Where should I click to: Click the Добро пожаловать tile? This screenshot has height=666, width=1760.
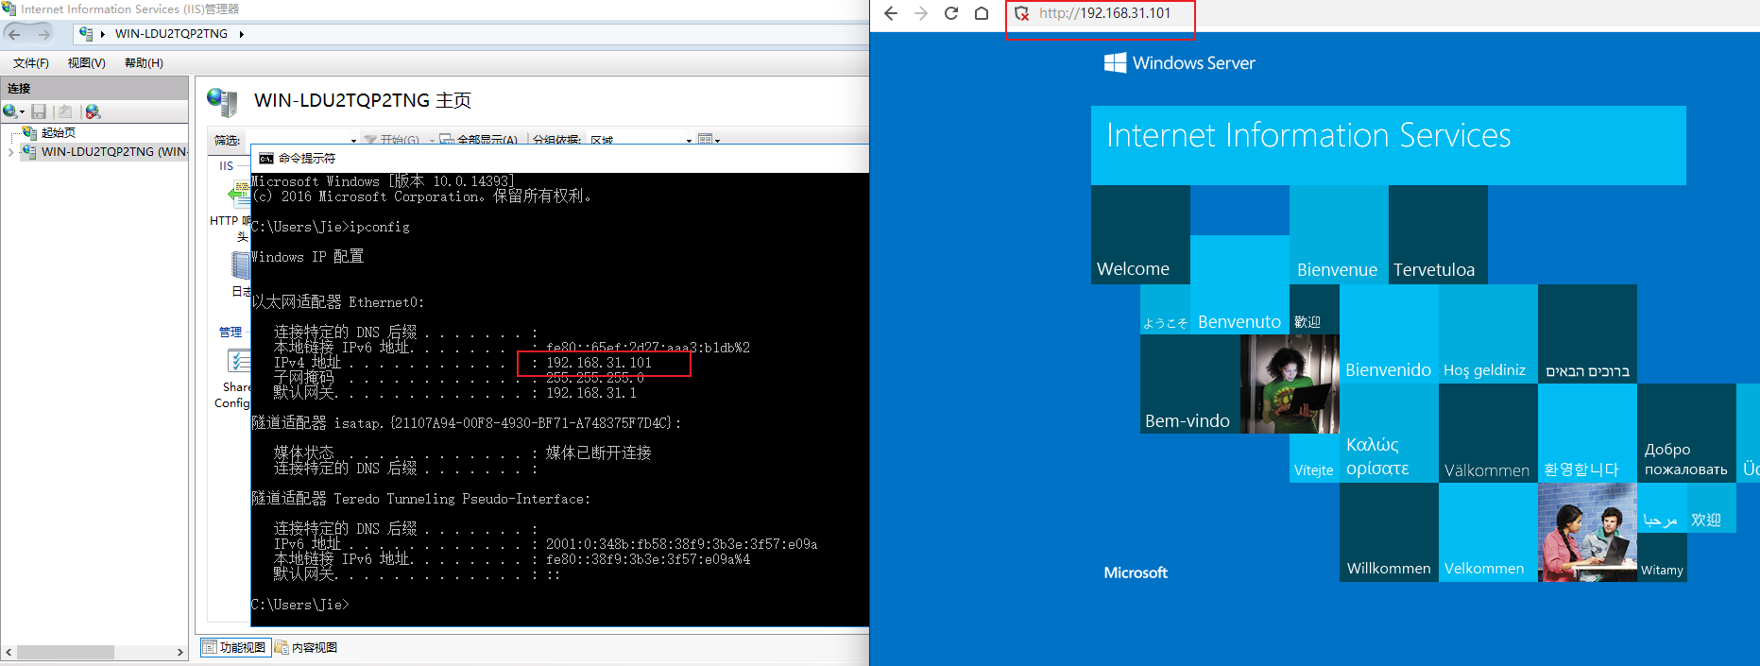coord(1686,434)
